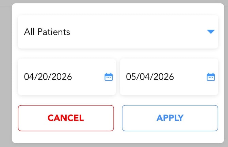Expand the All Patients dropdown

118,32
